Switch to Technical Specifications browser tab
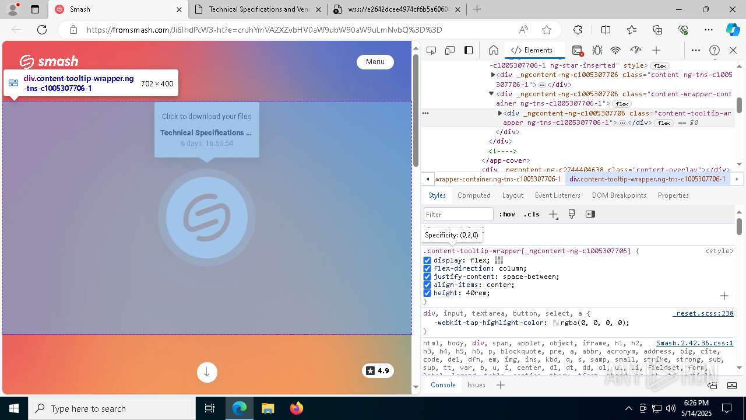This screenshot has width=746, height=420. 258,9
